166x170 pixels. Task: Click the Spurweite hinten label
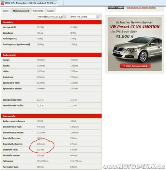point(12,89)
